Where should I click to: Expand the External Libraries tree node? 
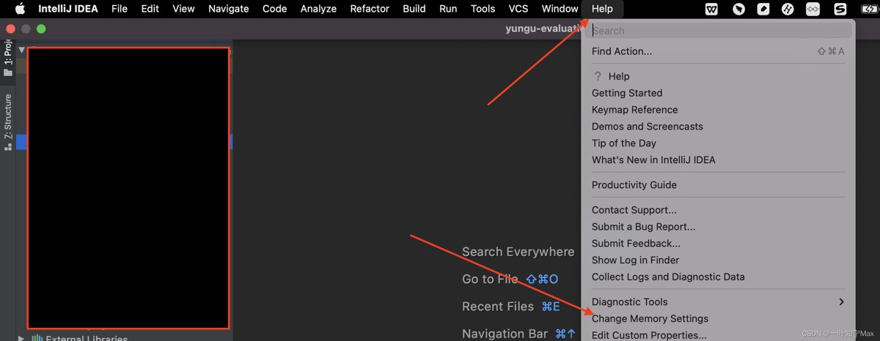(21, 338)
